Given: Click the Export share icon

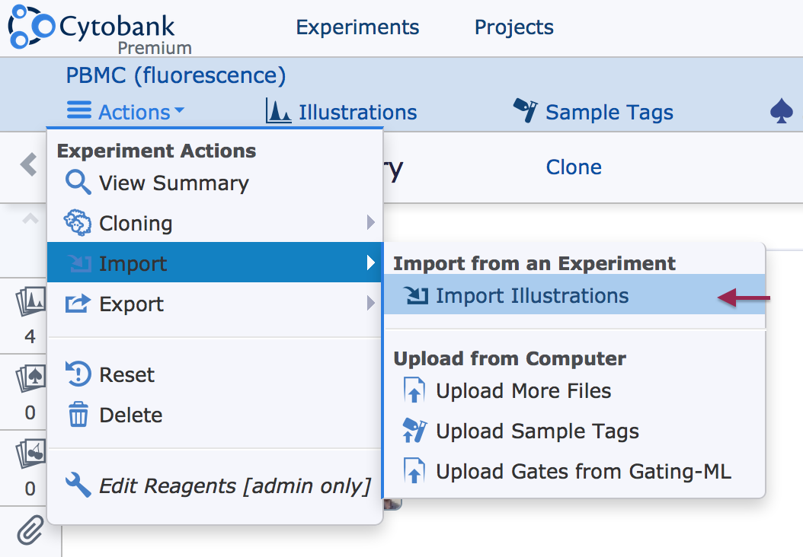Looking at the screenshot, I should point(78,304).
